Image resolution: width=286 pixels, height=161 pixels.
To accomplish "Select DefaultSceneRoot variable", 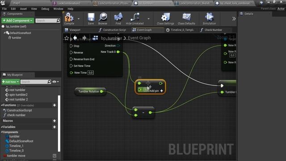I will (21, 141).
